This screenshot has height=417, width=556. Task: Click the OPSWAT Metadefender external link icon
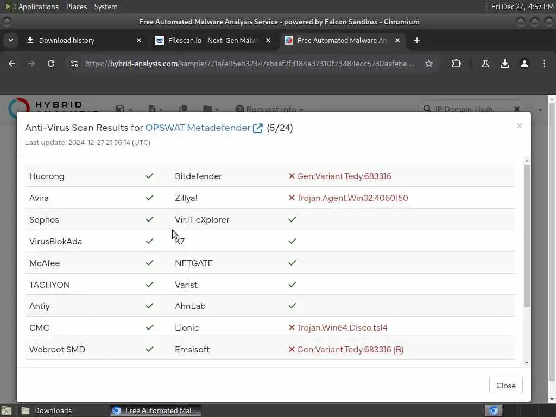tap(258, 128)
